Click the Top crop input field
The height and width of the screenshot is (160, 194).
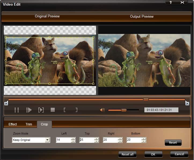point(86,140)
